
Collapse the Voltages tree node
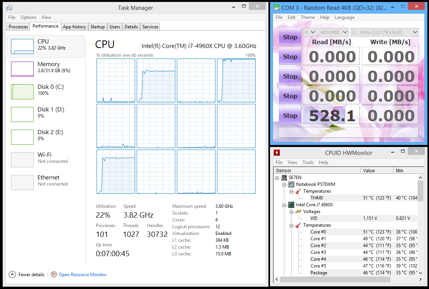(292, 212)
